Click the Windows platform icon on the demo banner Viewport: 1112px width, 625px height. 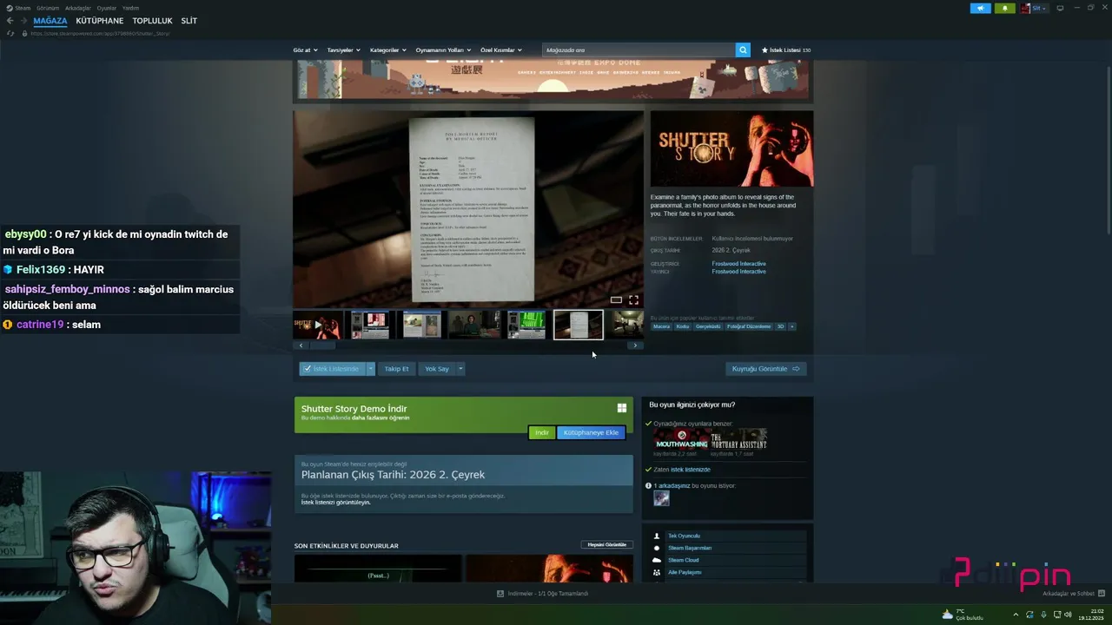coord(622,408)
